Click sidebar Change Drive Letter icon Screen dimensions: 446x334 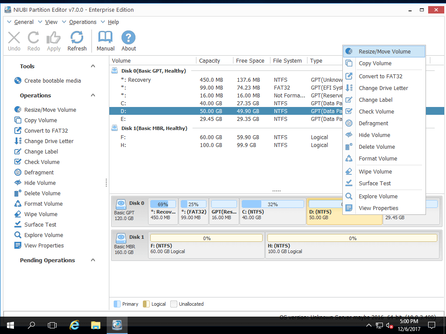click(x=17, y=141)
